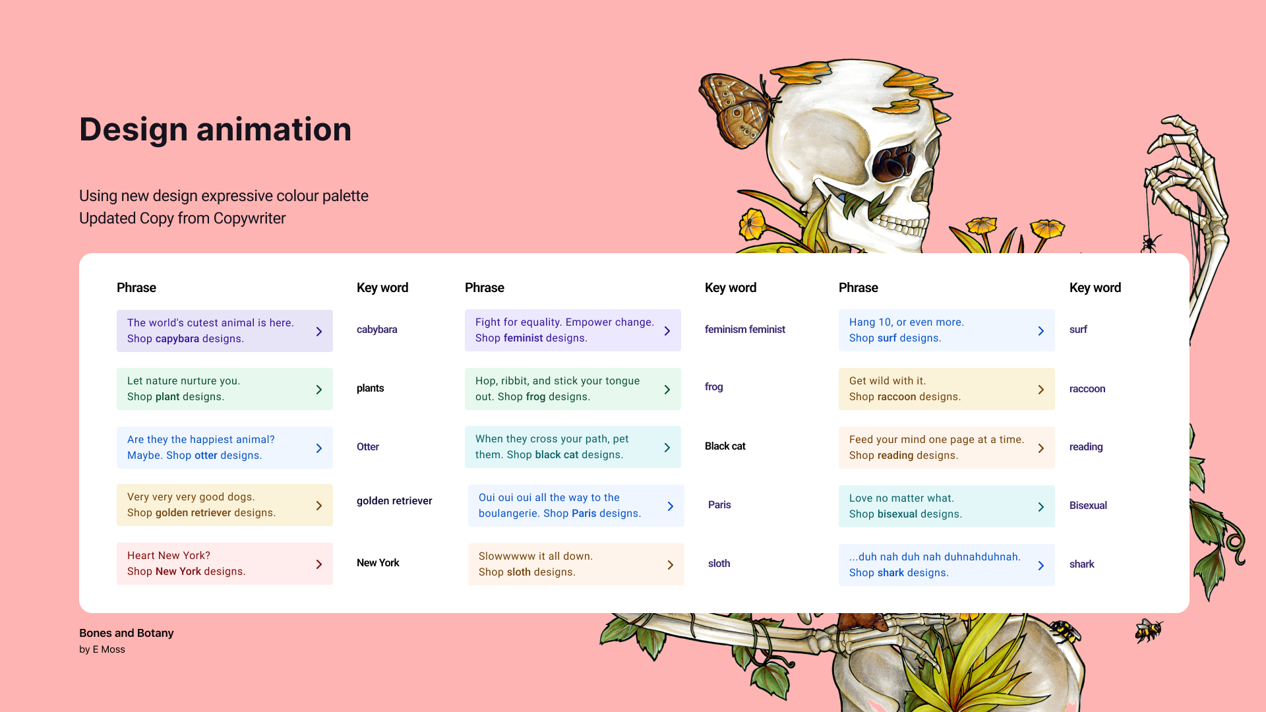Click the chevron on surf designs banner
Image resolution: width=1266 pixels, height=712 pixels.
pyautogui.click(x=1041, y=331)
